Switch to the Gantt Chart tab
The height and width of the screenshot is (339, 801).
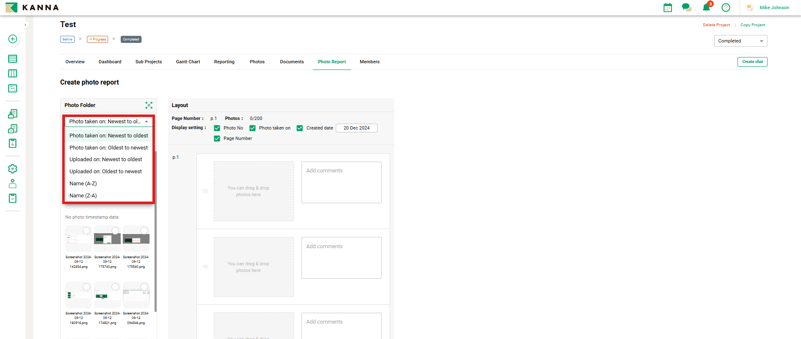188,62
